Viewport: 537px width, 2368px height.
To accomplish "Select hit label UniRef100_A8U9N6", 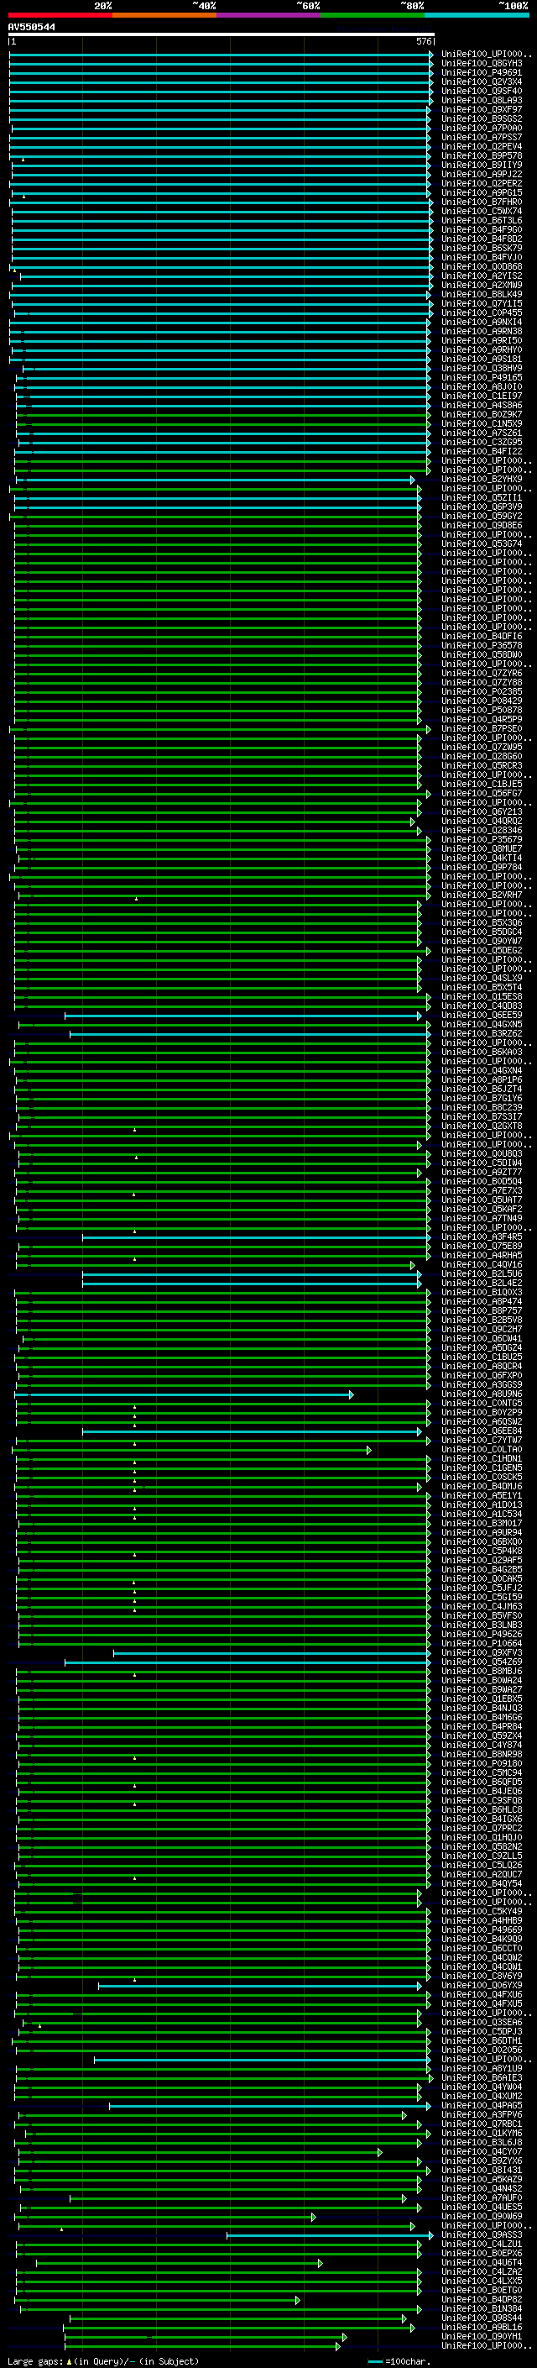I will pyautogui.click(x=482, y=1394).
